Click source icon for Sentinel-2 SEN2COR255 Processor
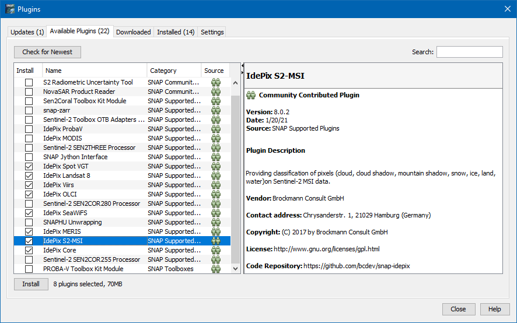Screen dimensions: 517x323 click(216, 259)
